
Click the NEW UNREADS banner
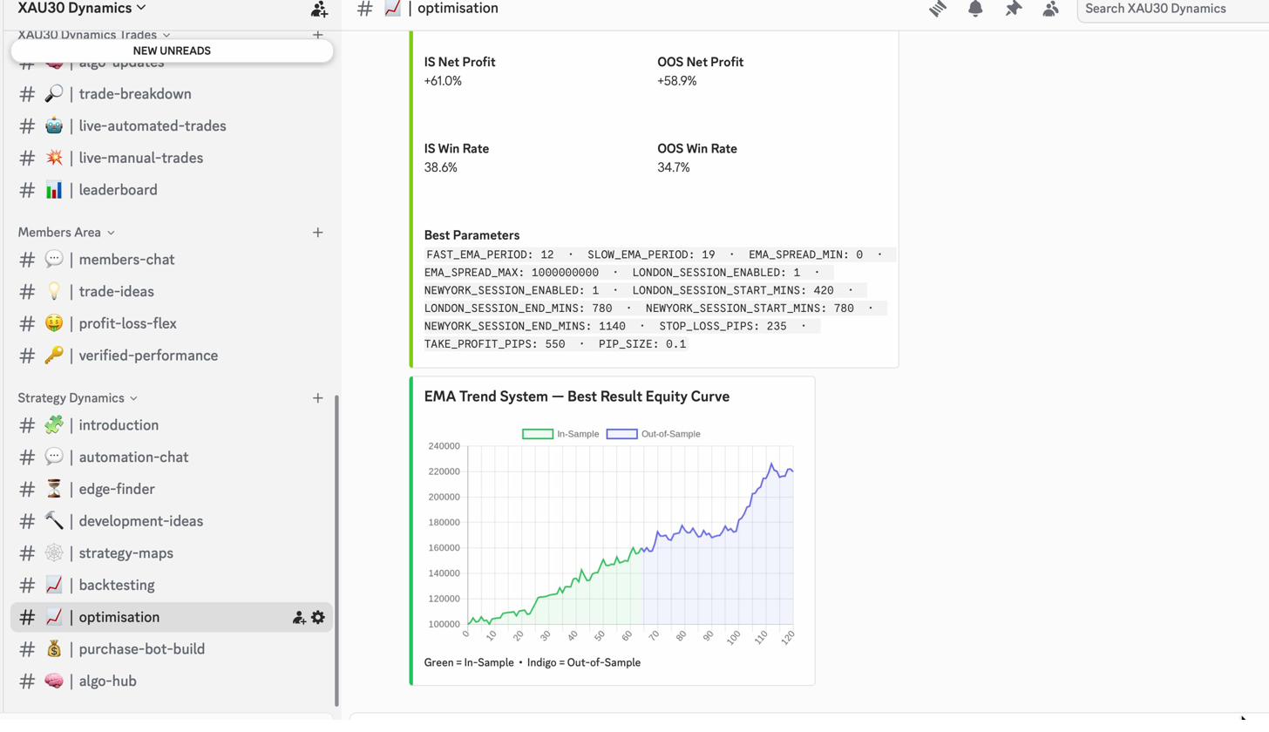171,51
